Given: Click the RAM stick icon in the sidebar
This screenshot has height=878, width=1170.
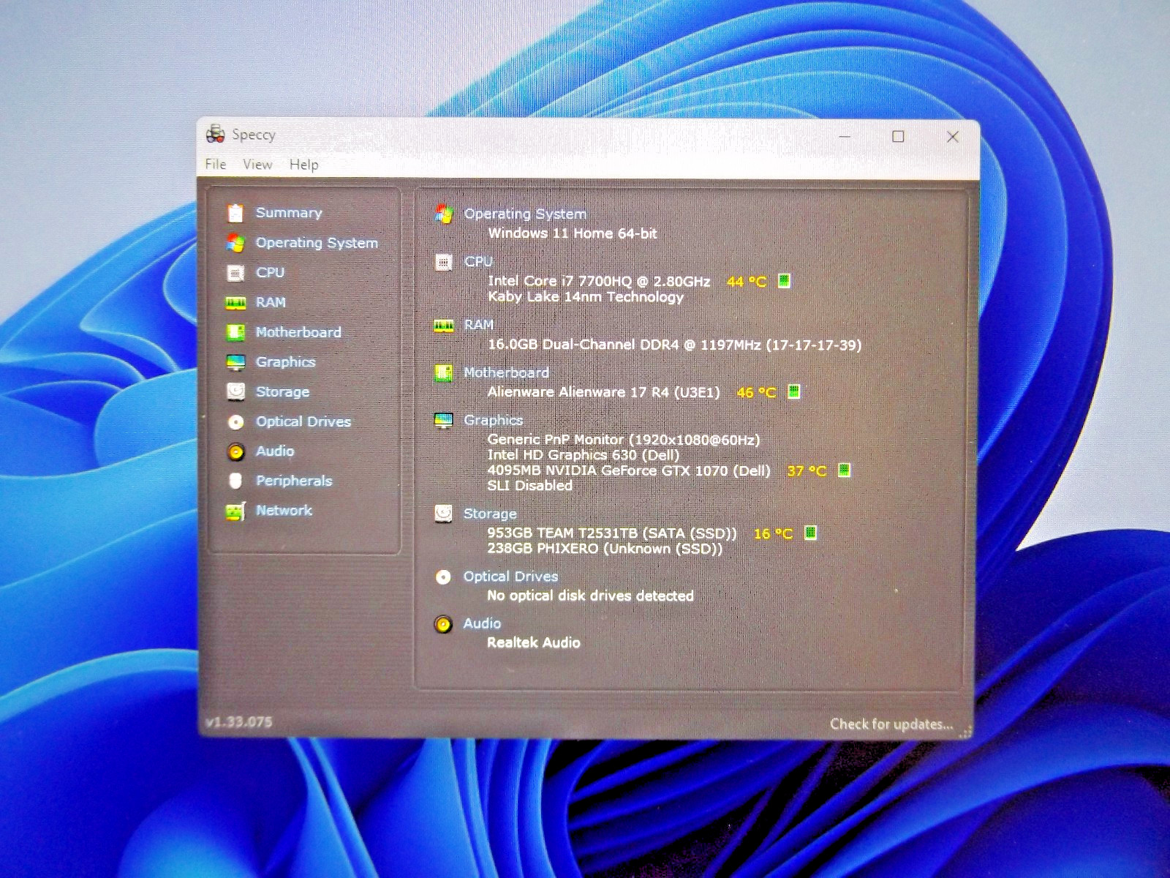Looking at the screenshot, I should pyautogui.click(x=235, y=303).
